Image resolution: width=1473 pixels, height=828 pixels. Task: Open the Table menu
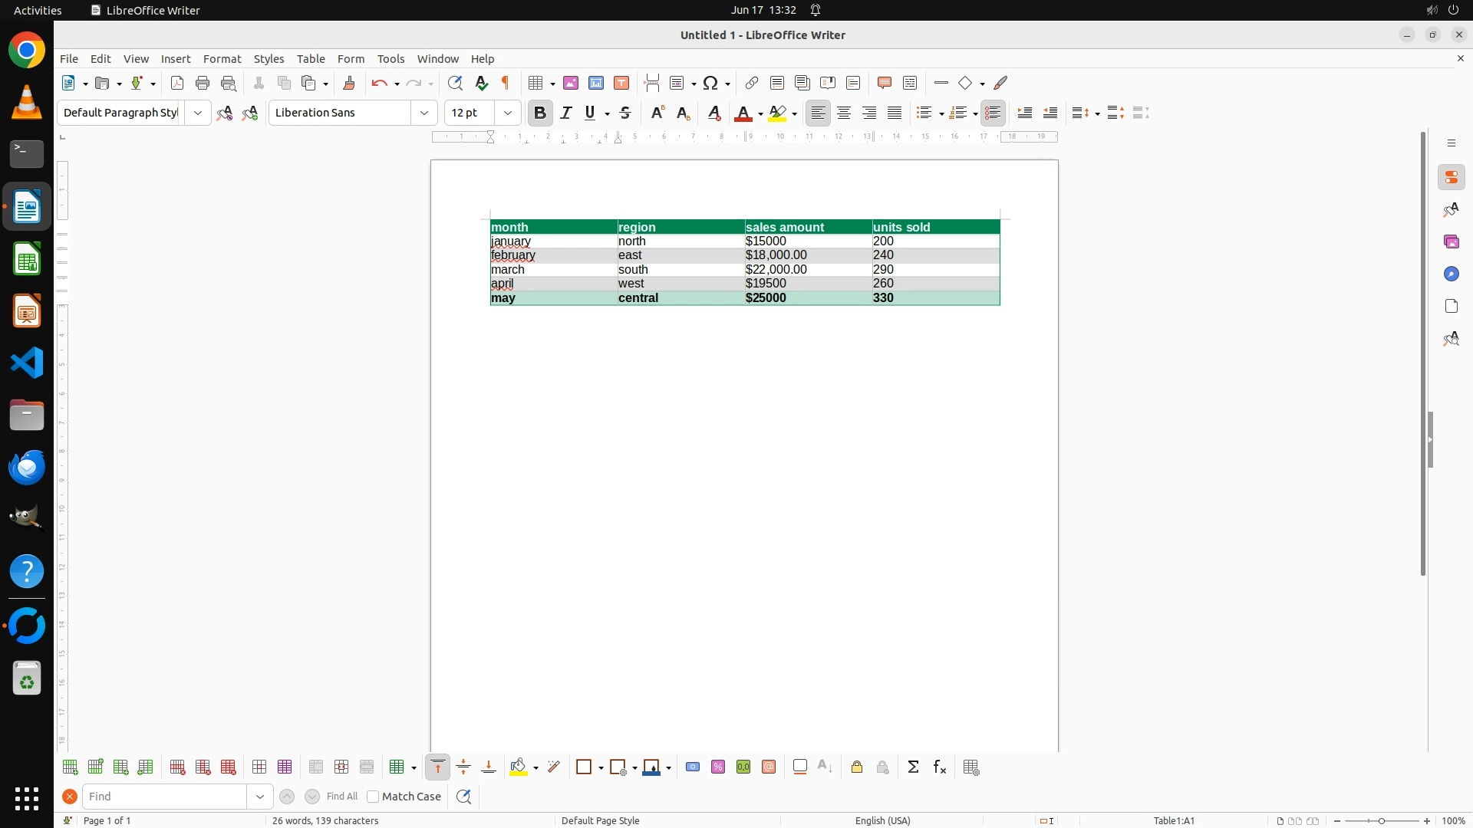[311, 59]
